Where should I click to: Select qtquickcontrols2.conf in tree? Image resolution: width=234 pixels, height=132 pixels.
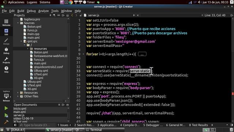tap(48, 67)
